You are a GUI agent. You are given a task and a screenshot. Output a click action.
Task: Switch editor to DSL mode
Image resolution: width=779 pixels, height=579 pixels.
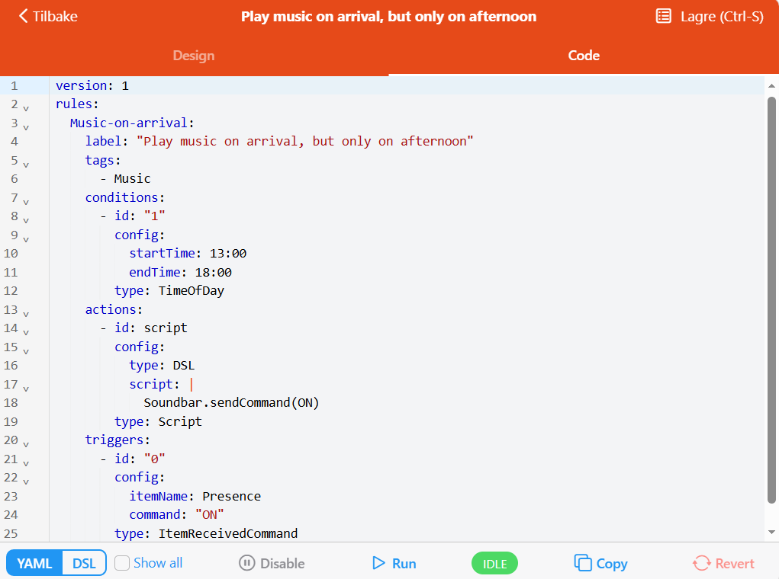(x=84, y=563)
